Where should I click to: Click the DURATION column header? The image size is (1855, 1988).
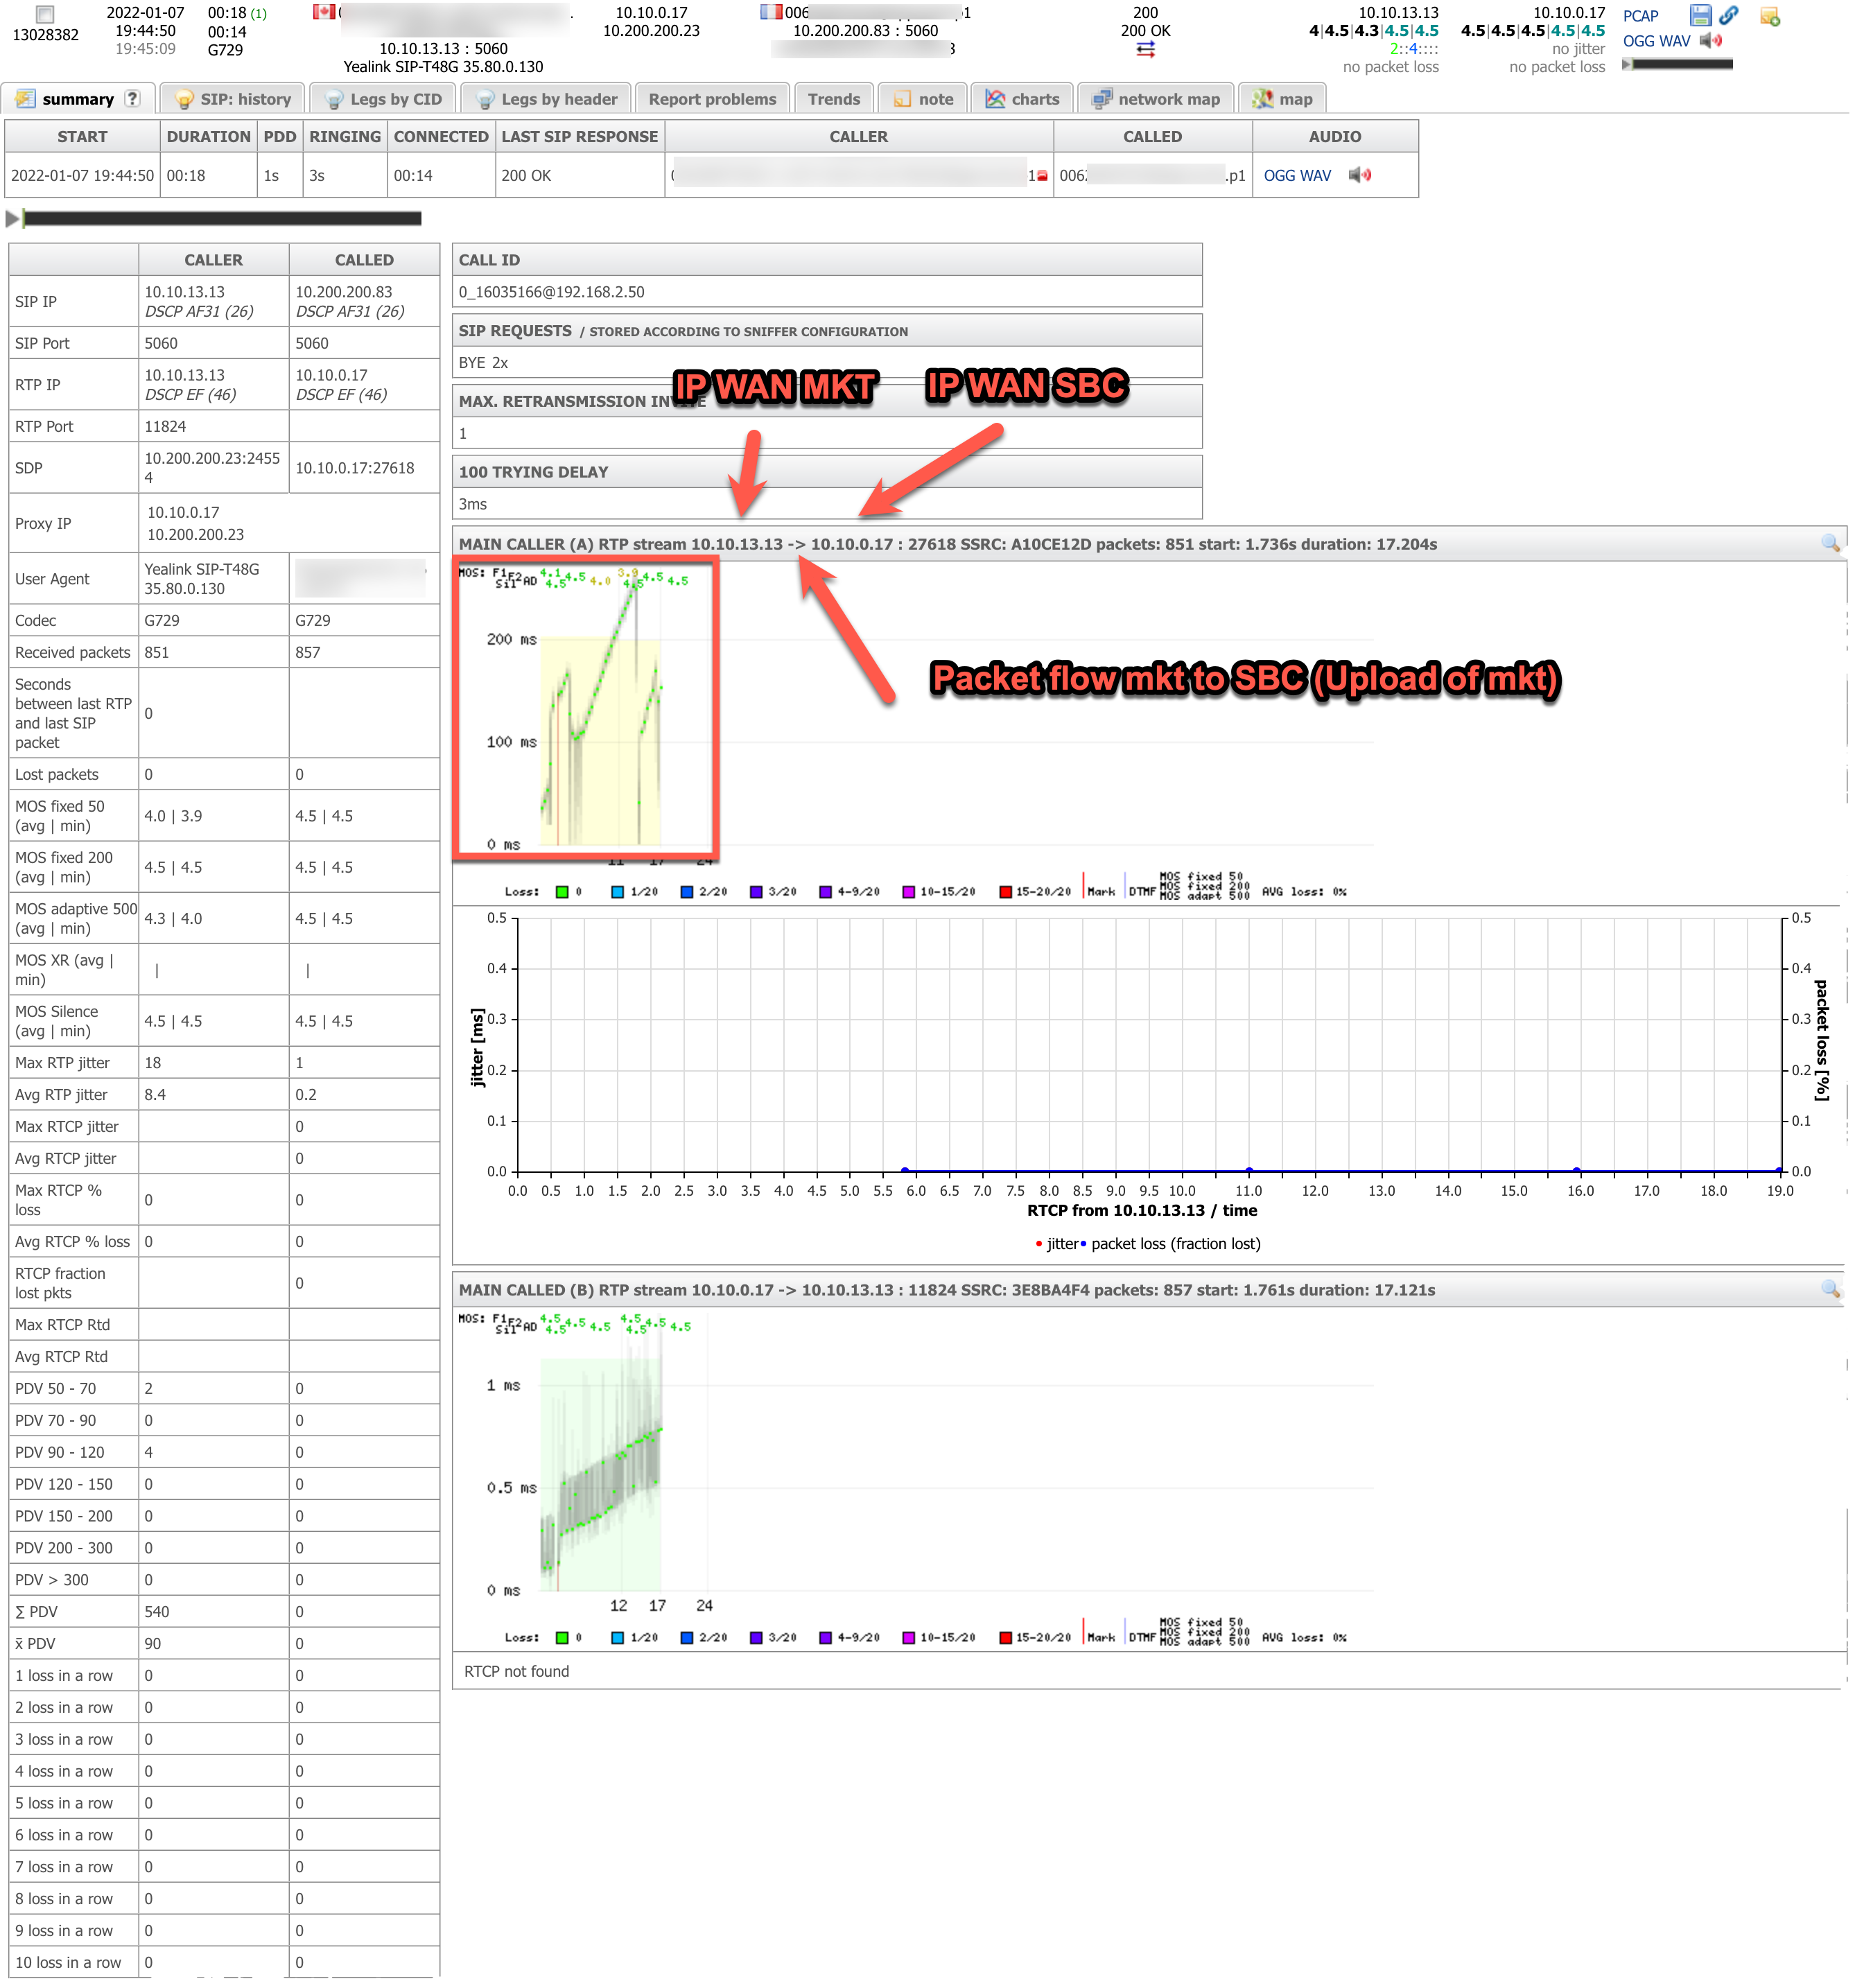click(x=209, y=137)
